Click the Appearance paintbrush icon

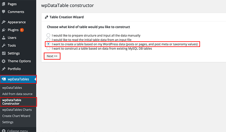(4, 22)
